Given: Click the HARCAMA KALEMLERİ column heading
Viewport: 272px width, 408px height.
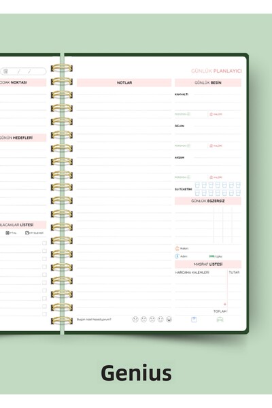Looking at the screenshot, I should tap(192, 273).
